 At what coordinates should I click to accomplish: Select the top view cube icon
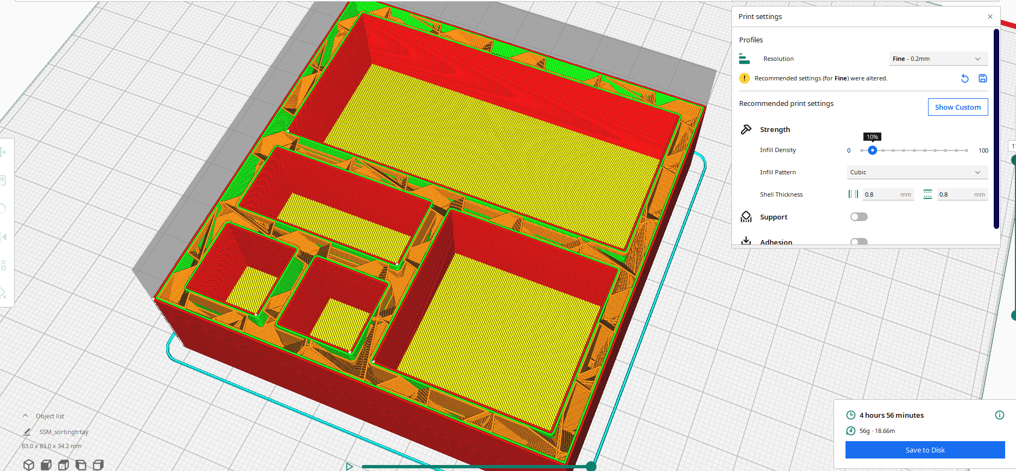click(x=64, y=464)
